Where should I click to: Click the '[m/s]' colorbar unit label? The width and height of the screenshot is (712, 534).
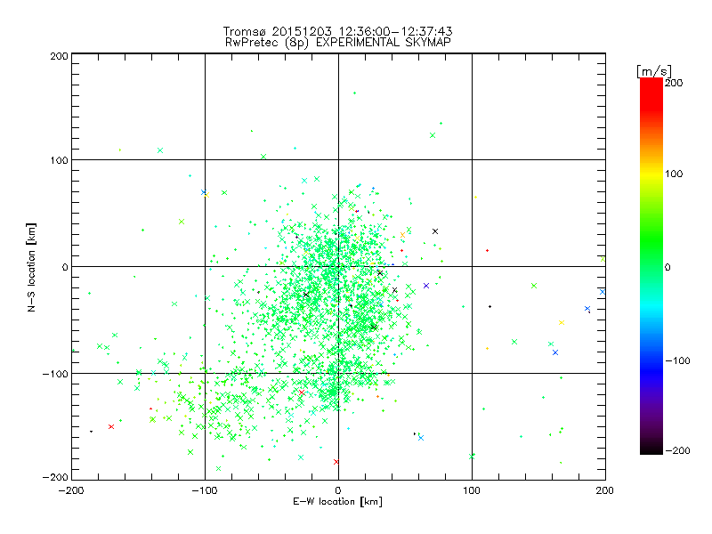(x=654, y=71)
